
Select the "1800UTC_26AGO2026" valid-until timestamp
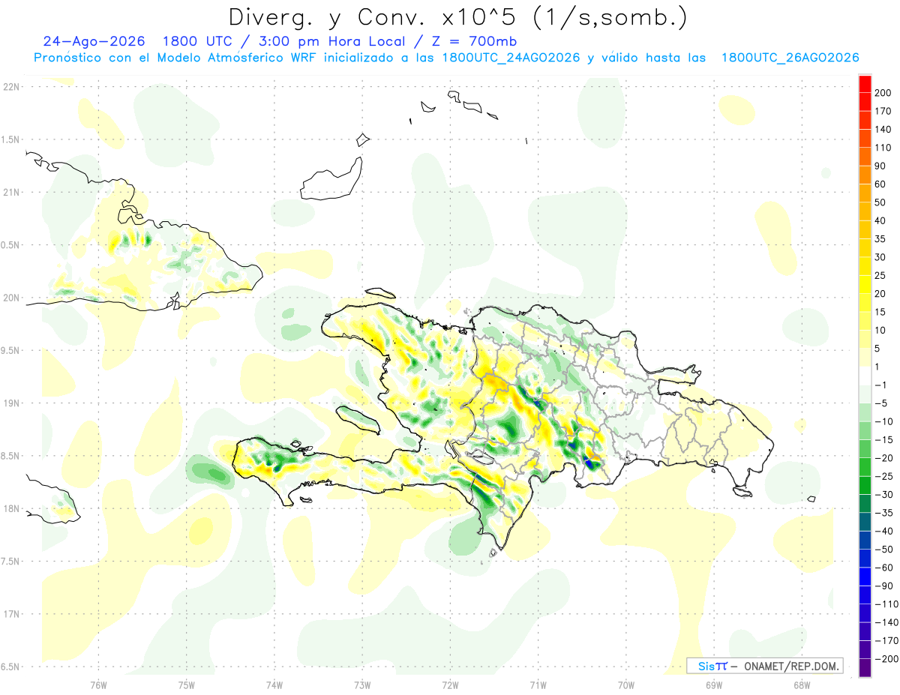point(790,58)
